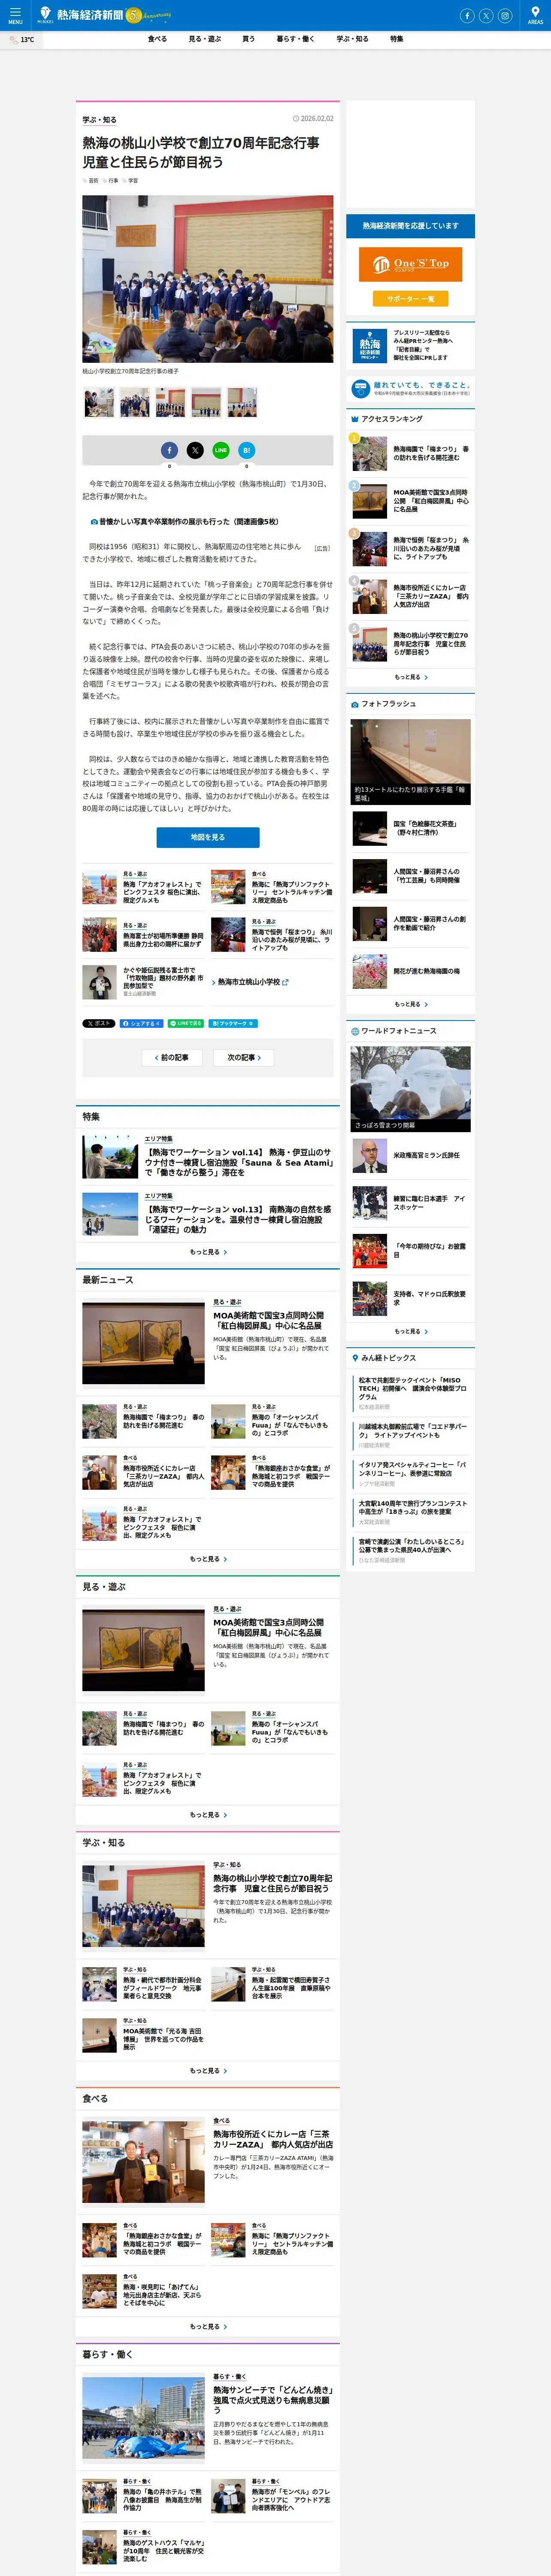551x2576 pixels.
Task: Select first small thumbnail below main photo
Action: point(99,402)
